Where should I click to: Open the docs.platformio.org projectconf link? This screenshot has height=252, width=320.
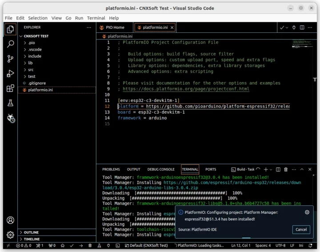pos(186,89)
